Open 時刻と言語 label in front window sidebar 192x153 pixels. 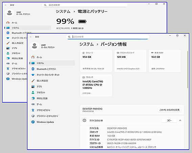42,98
